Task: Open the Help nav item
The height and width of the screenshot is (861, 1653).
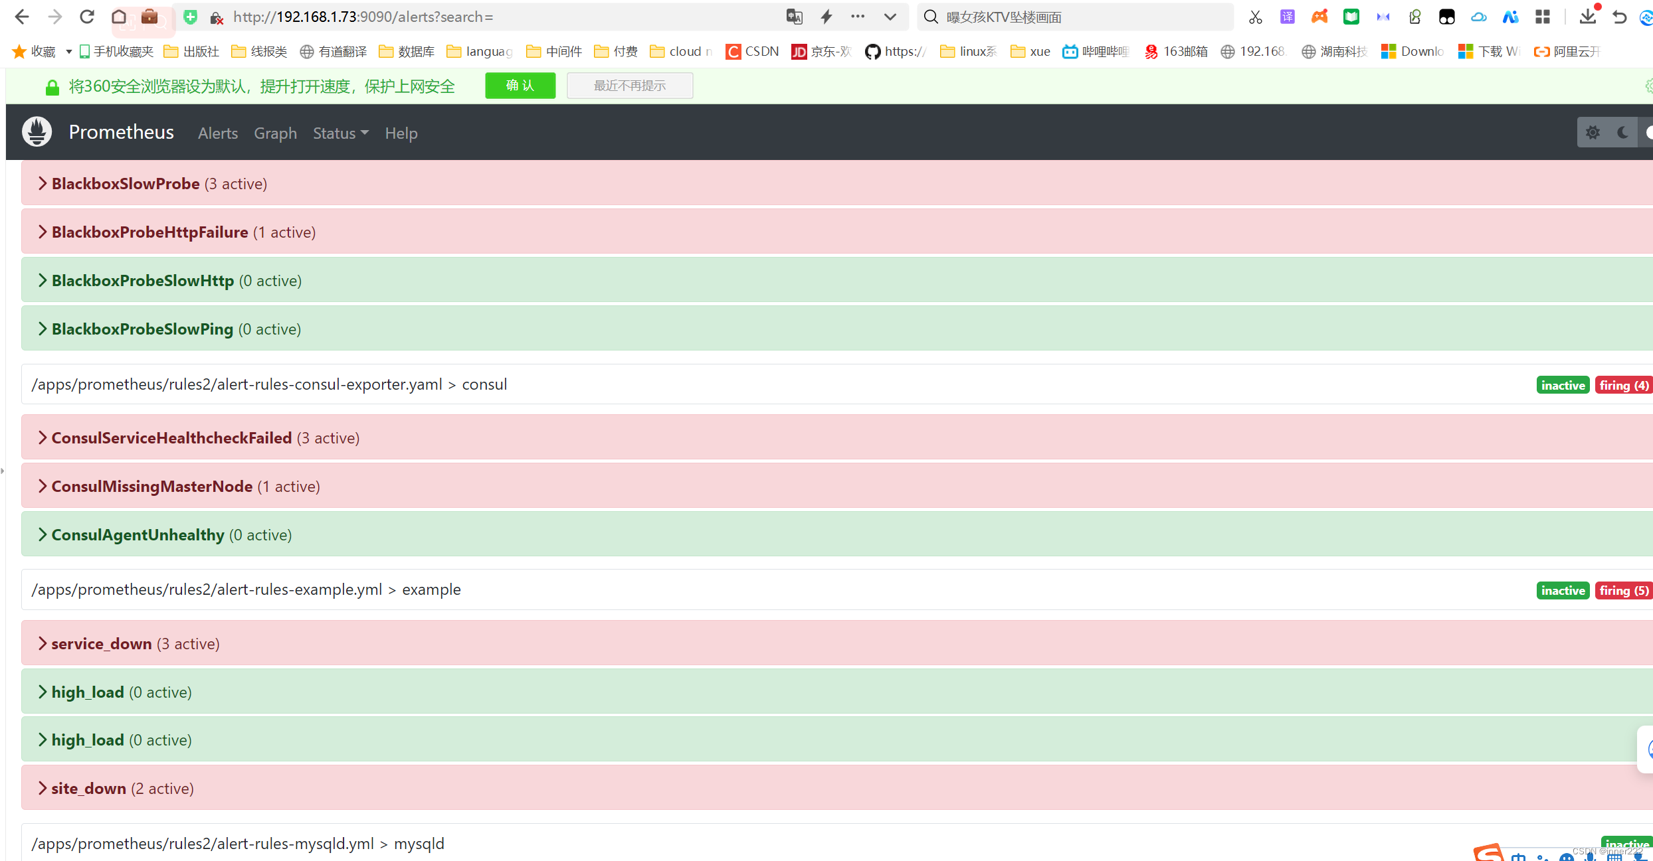Action: [x=401, y=133]
